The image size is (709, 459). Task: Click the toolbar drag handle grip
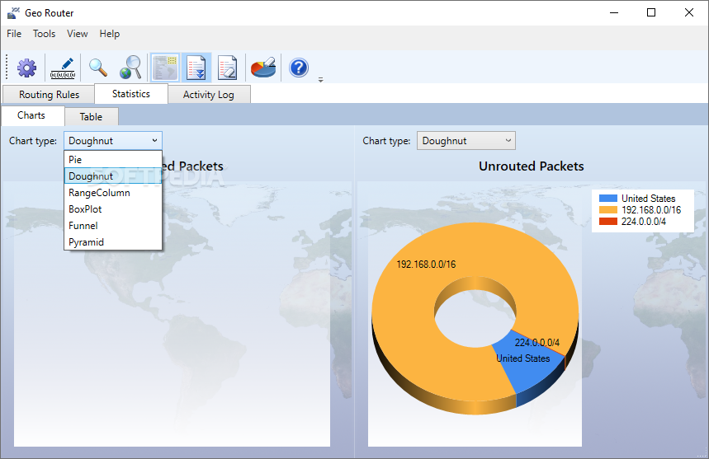click(x=7, y=68)
